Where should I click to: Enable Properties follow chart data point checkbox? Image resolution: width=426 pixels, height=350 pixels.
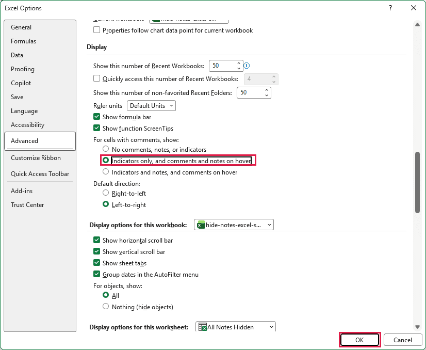(x=97, y=30)
